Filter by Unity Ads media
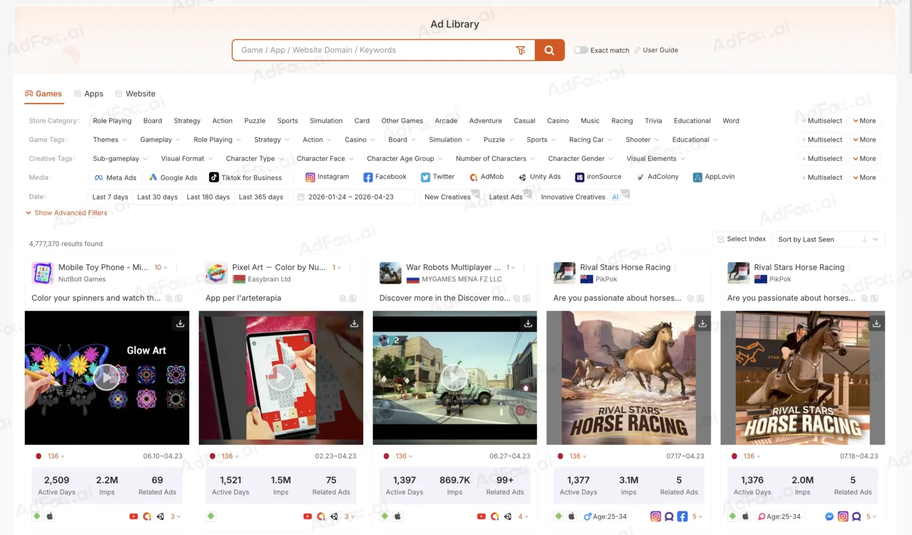 coord(539,177)
